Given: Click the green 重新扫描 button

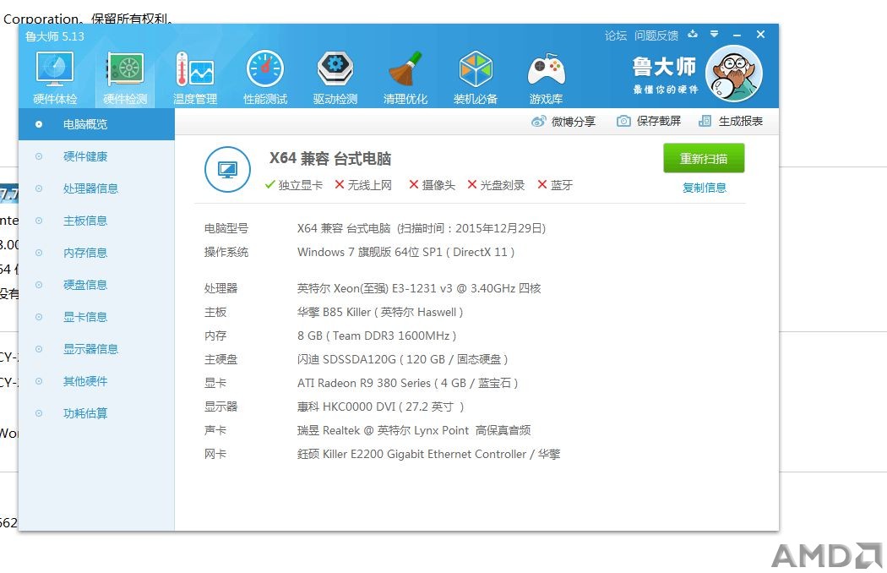Looking at the screenshot, I should [x=704, y=159].
